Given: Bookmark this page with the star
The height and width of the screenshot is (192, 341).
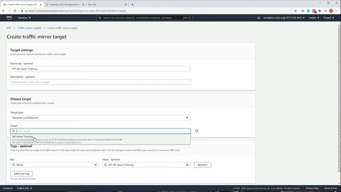Looking at the screenshot, I should (295, 11).
